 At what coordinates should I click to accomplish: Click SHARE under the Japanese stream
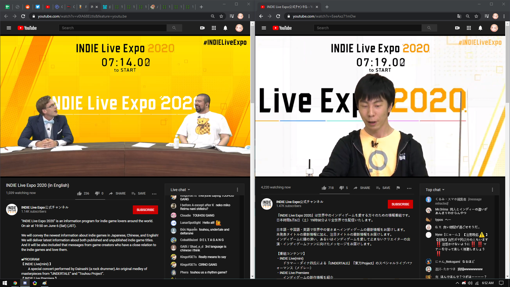pos(362,188)
